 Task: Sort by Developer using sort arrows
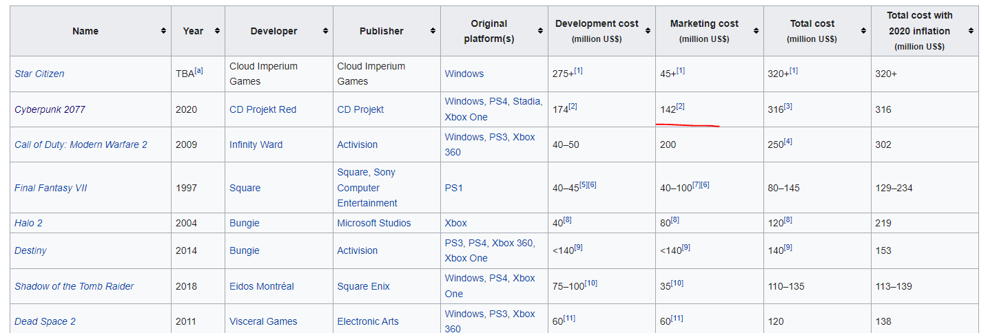325,31
